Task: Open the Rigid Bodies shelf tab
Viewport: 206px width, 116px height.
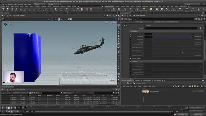Action: [138, 6]
